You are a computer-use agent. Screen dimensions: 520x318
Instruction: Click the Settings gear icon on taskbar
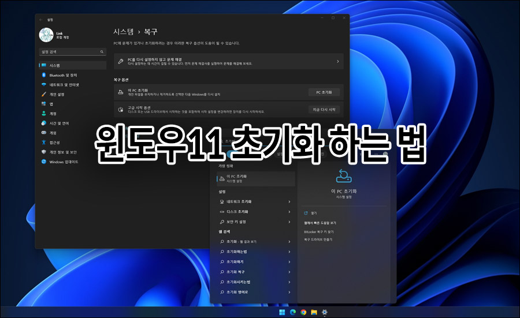325,312
